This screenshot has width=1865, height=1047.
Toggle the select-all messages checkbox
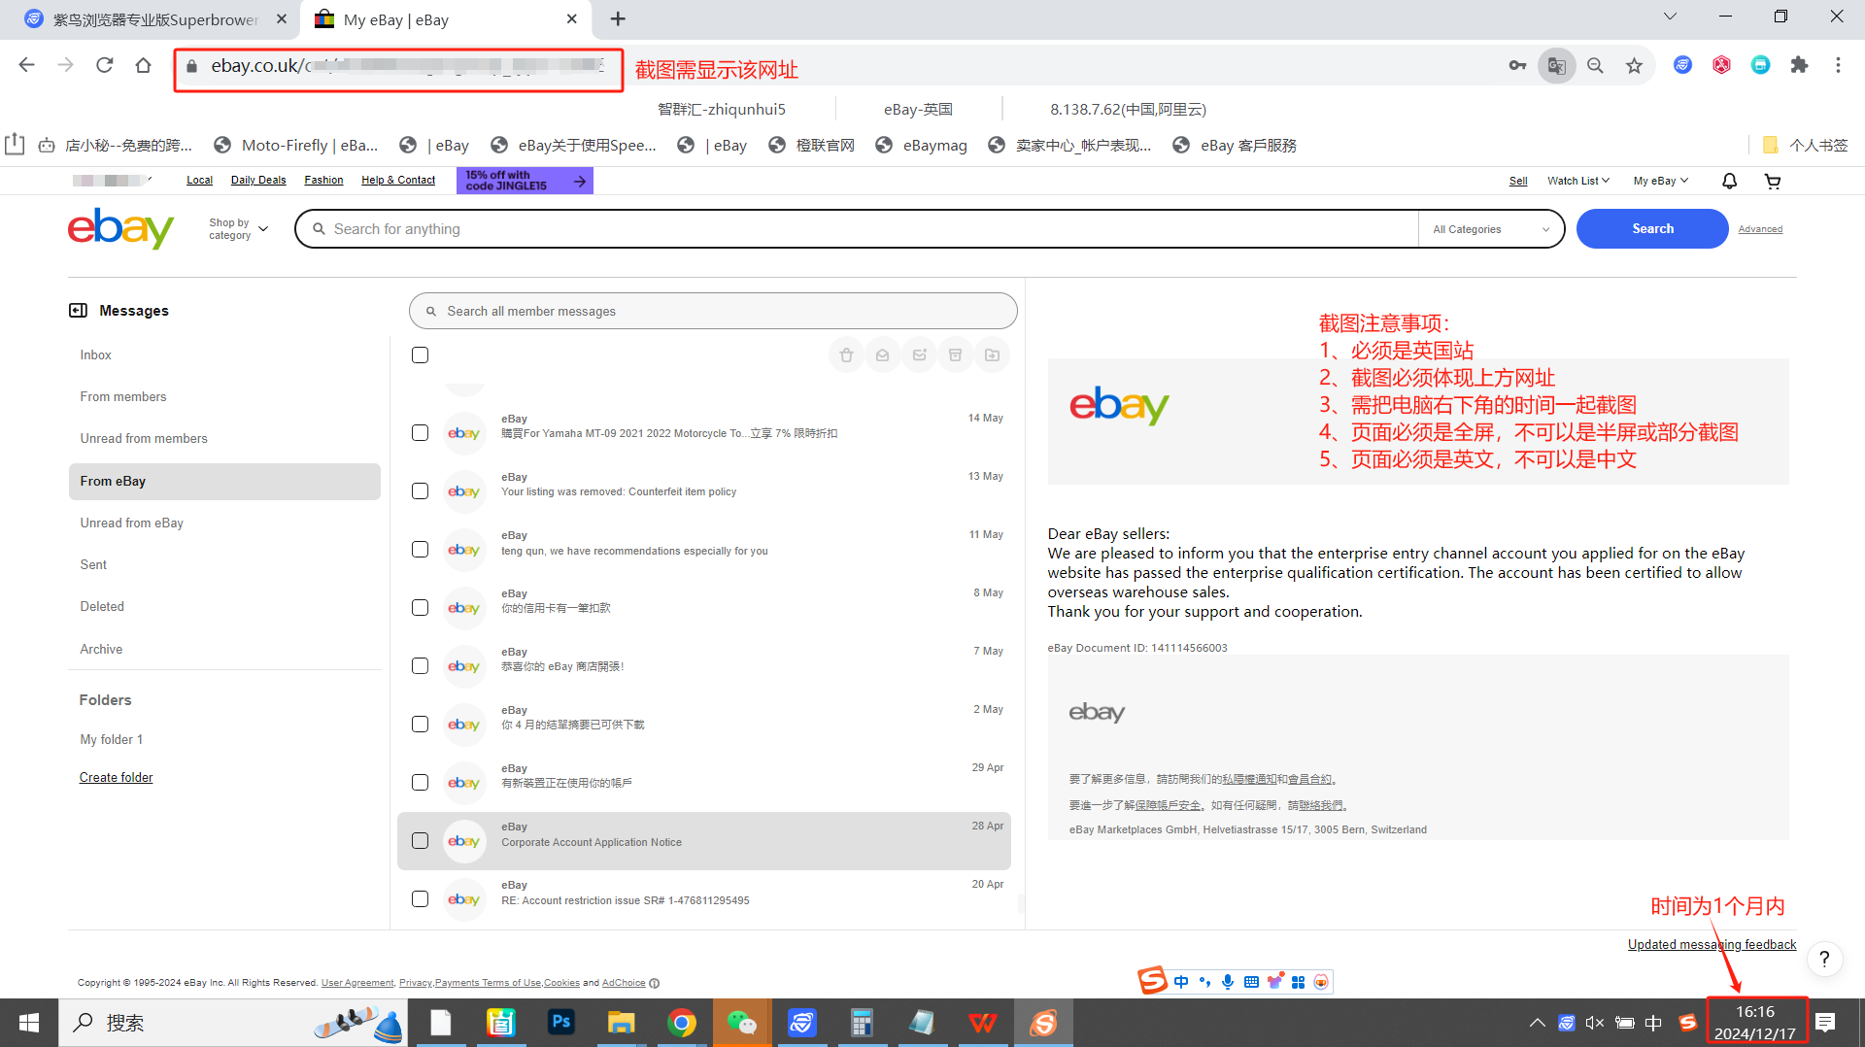(420, 355)
